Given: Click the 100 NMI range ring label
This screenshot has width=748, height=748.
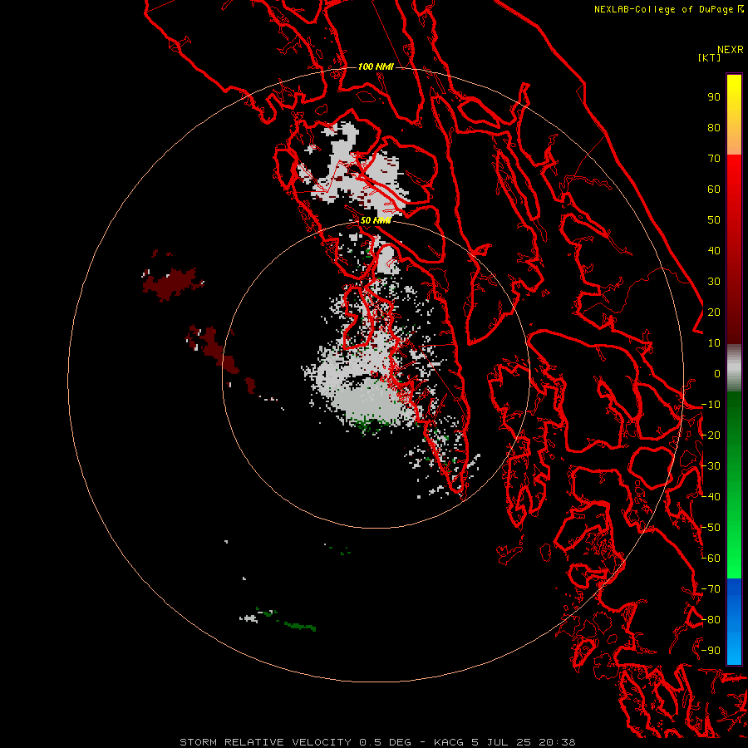Looking at the screenshot, I should [376, 66].
